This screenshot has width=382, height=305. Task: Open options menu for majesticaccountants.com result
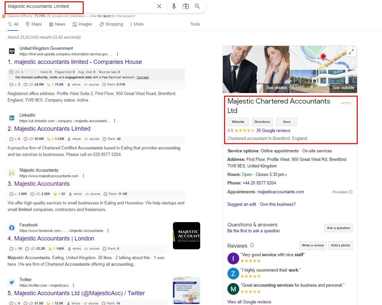point(83,176)
